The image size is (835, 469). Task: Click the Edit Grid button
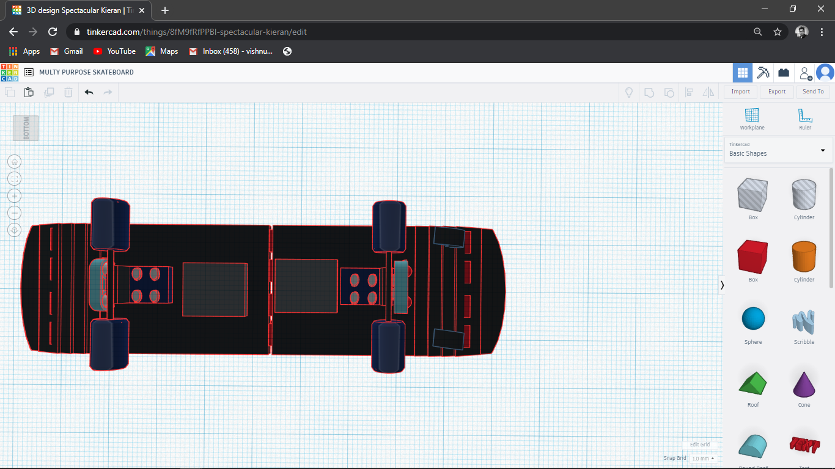coord(700,445)
